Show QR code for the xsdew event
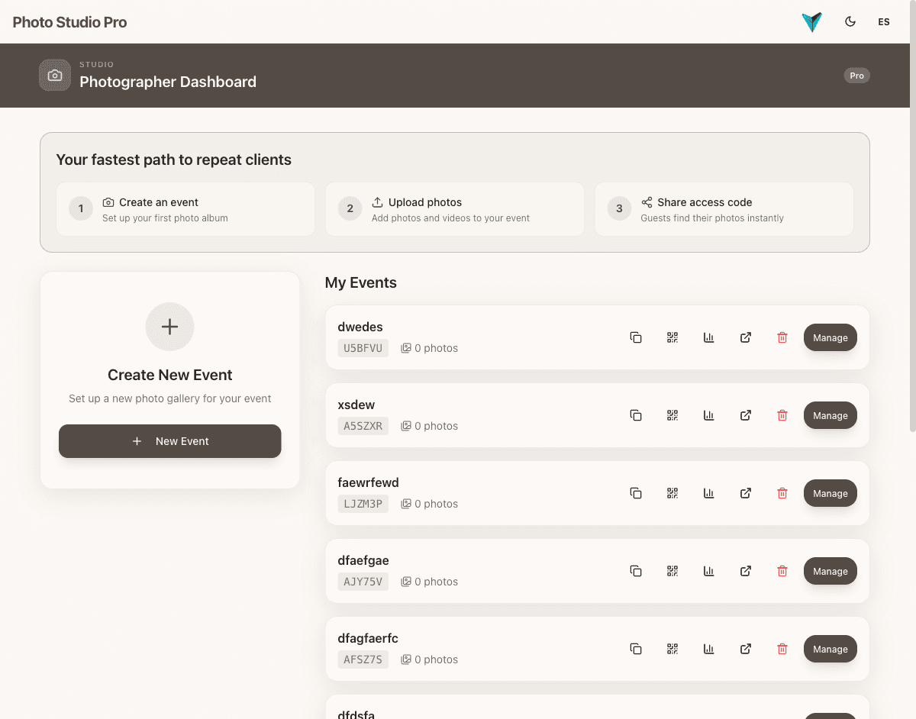 (672, 415)
